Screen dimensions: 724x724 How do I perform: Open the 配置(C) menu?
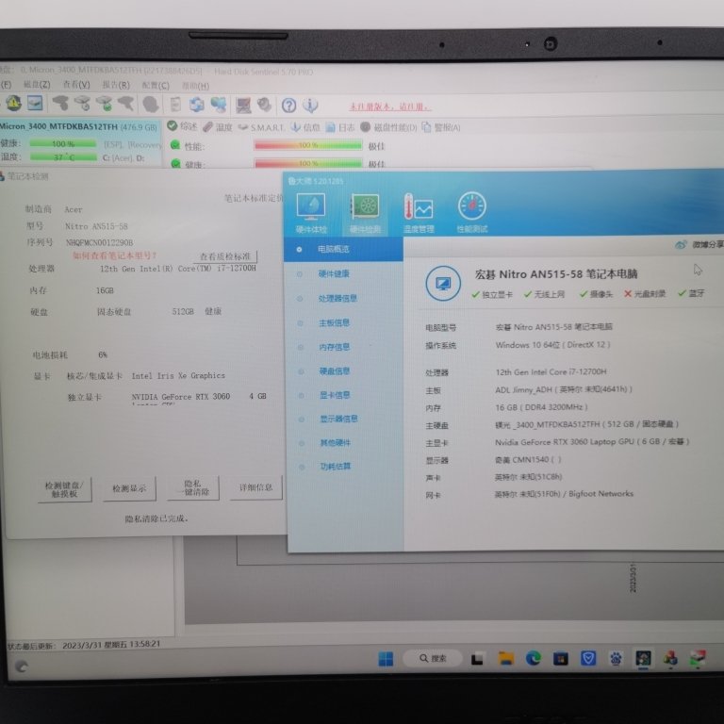point(156,86)
